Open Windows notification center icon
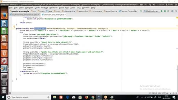178x100 pixels. click(x=174, y=97)
